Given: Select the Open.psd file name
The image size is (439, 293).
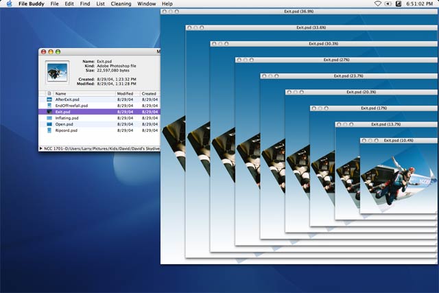Looking at the screenshot, I should (64, 124).
